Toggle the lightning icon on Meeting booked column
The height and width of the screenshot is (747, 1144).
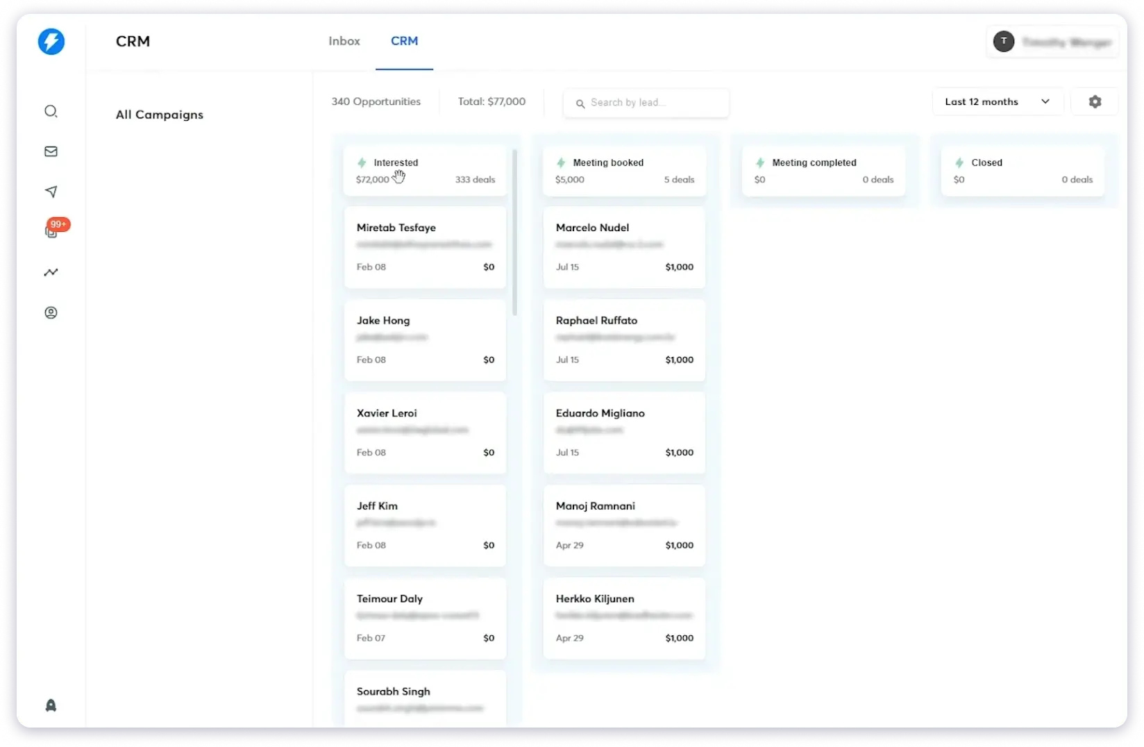[561, 162]
